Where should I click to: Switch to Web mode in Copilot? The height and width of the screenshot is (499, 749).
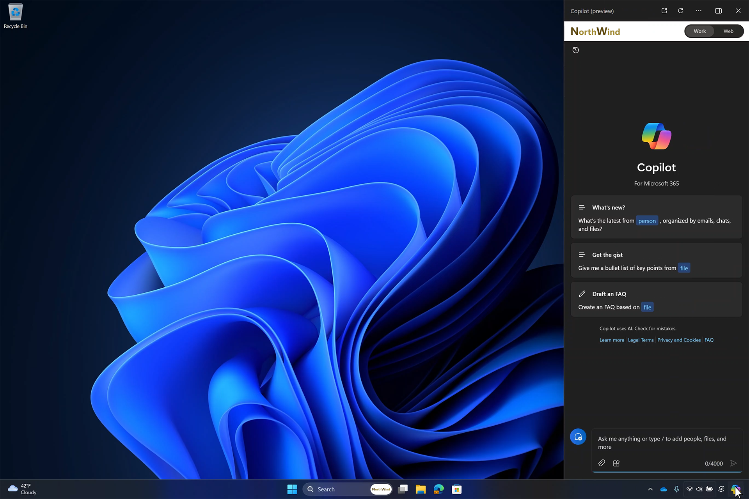(728, 31)
